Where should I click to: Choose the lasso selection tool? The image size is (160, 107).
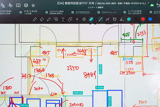56,19
